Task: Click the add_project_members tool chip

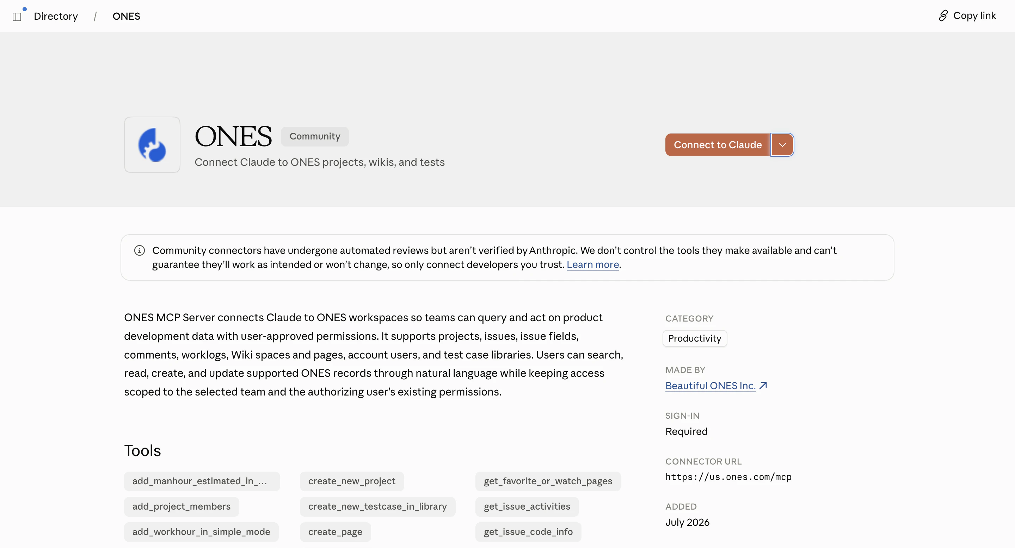Action: pyautogui.click(x=182, y=507)
